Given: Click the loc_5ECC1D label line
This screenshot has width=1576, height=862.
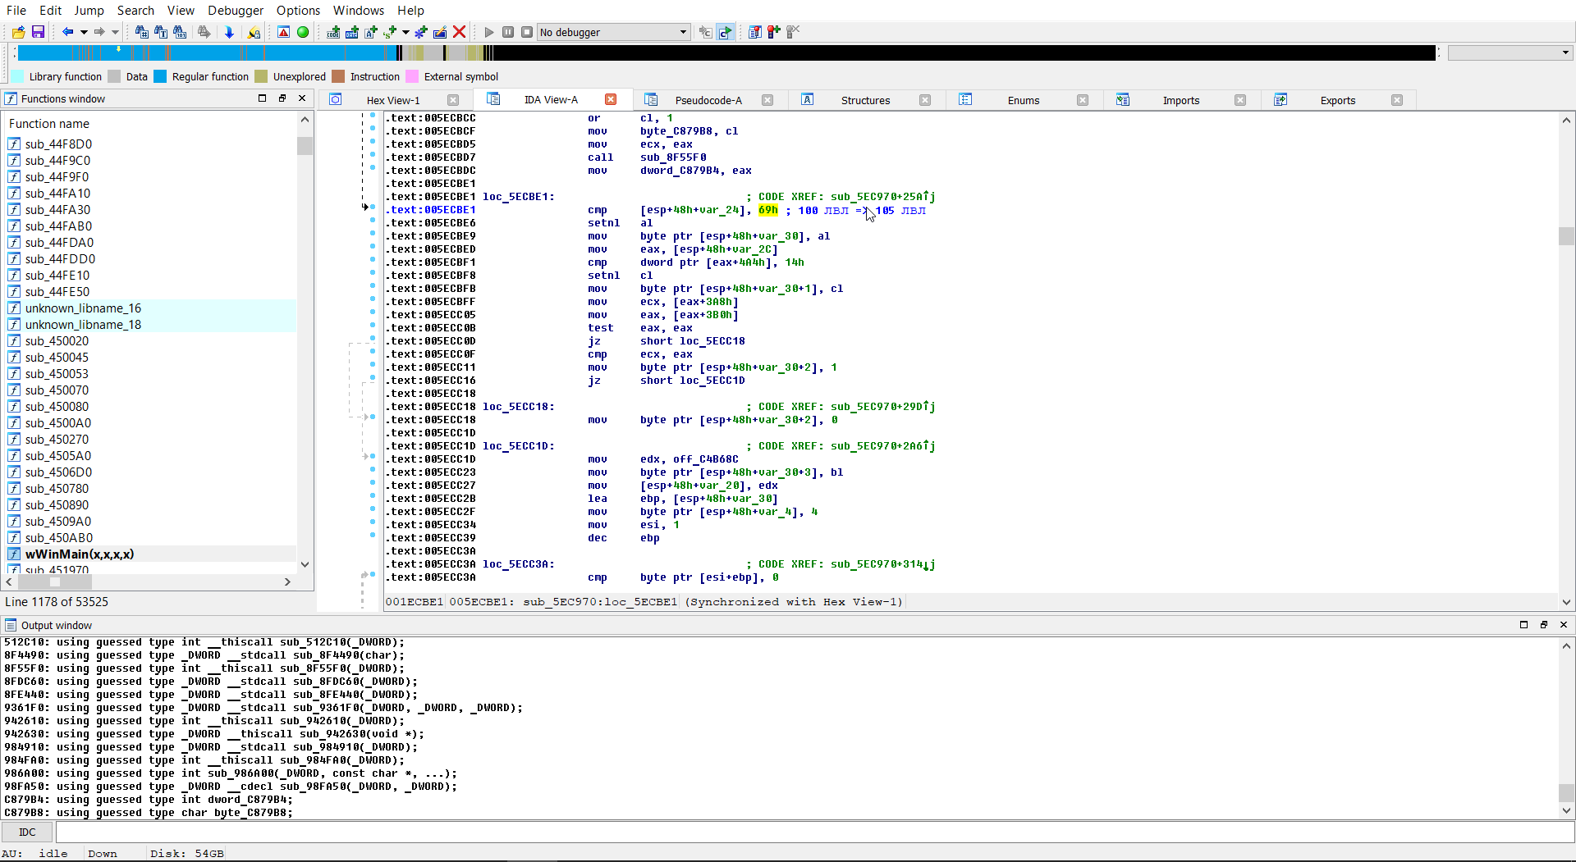Looking at the screenshot, I should click(519, 446).
